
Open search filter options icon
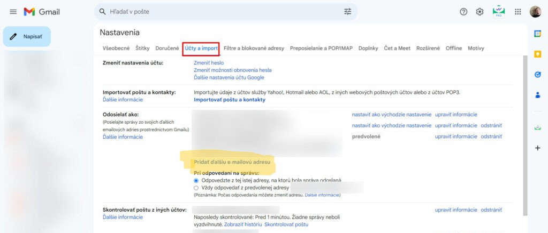(348, 12)
